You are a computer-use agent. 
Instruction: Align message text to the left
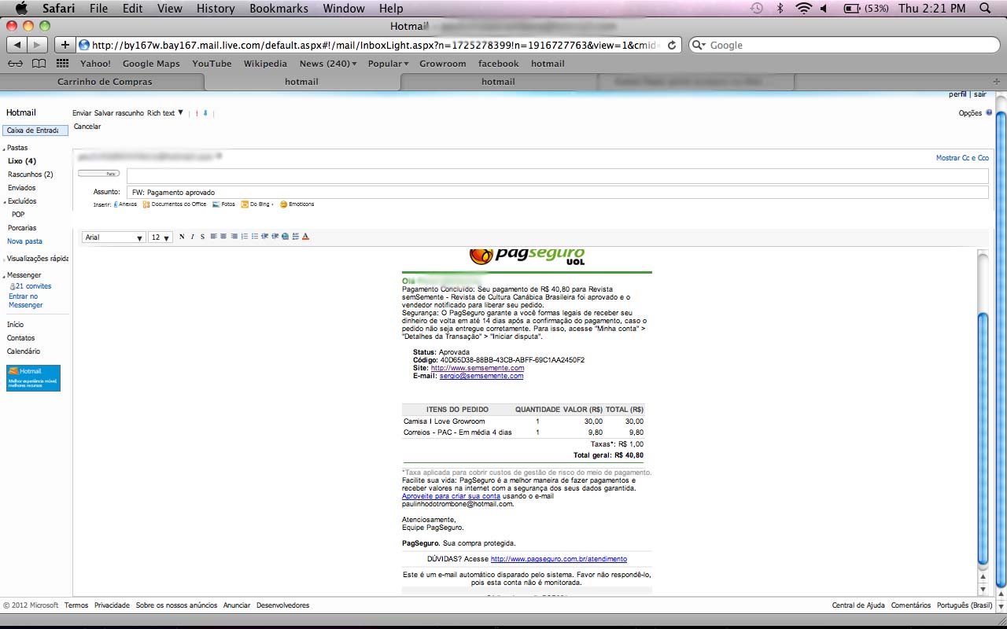tap(213, 237)
